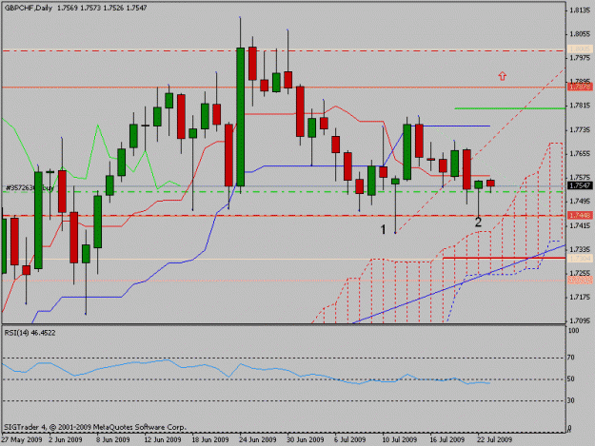This screenshot has width=595, height=446.
Task: Click the RSI scale value 70
Action: 571,358
